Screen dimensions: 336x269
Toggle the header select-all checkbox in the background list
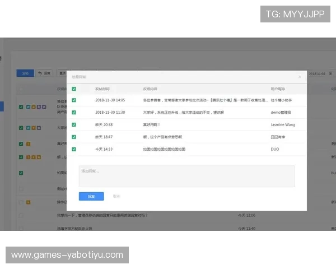pos(21,89)
